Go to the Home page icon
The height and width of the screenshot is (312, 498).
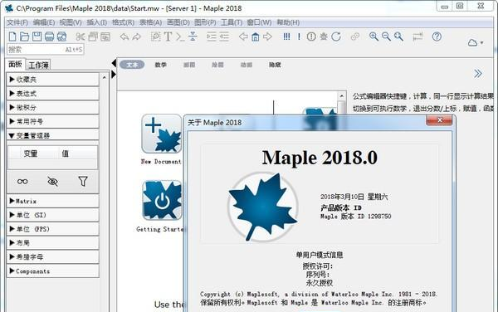[x=256, y=37]
